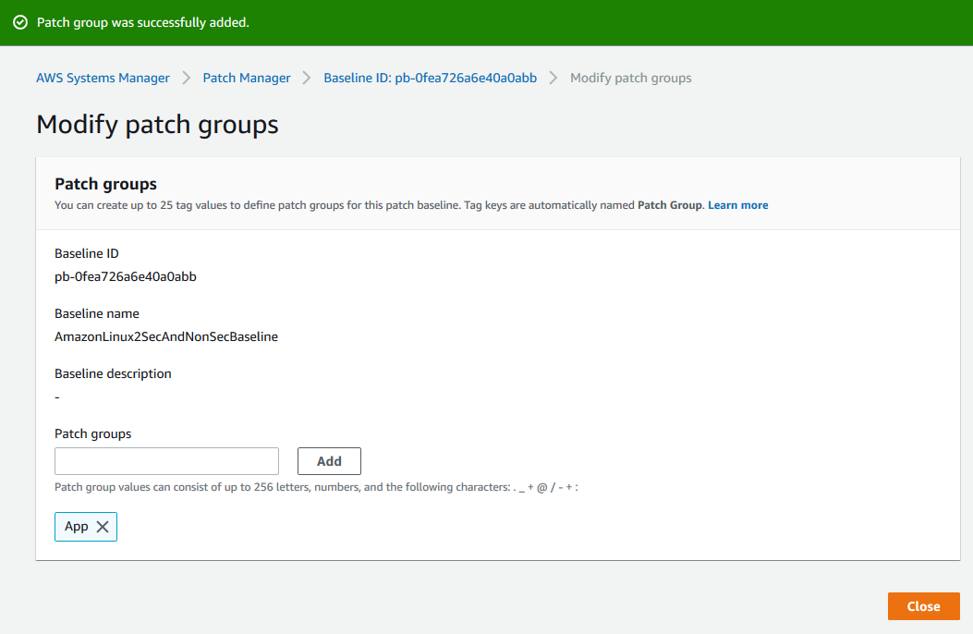Click the '25 tag values' description text
Image resolution: width=973 pixels, height=634 pixels.
point(379,205)
